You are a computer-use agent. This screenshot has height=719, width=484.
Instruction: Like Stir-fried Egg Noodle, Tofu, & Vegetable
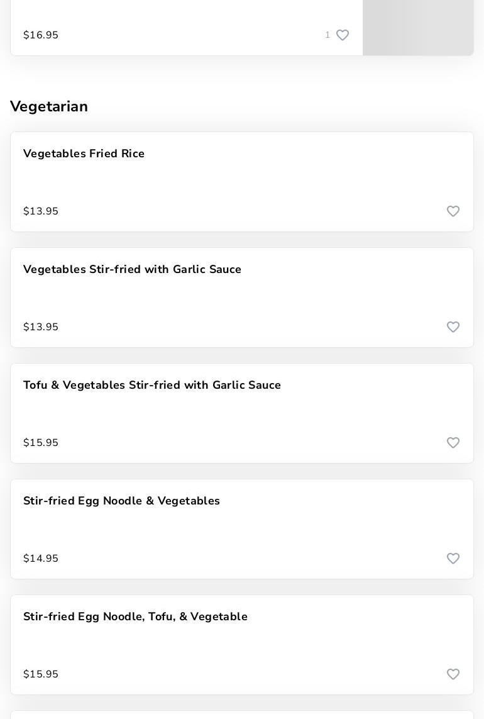point(453,674)
